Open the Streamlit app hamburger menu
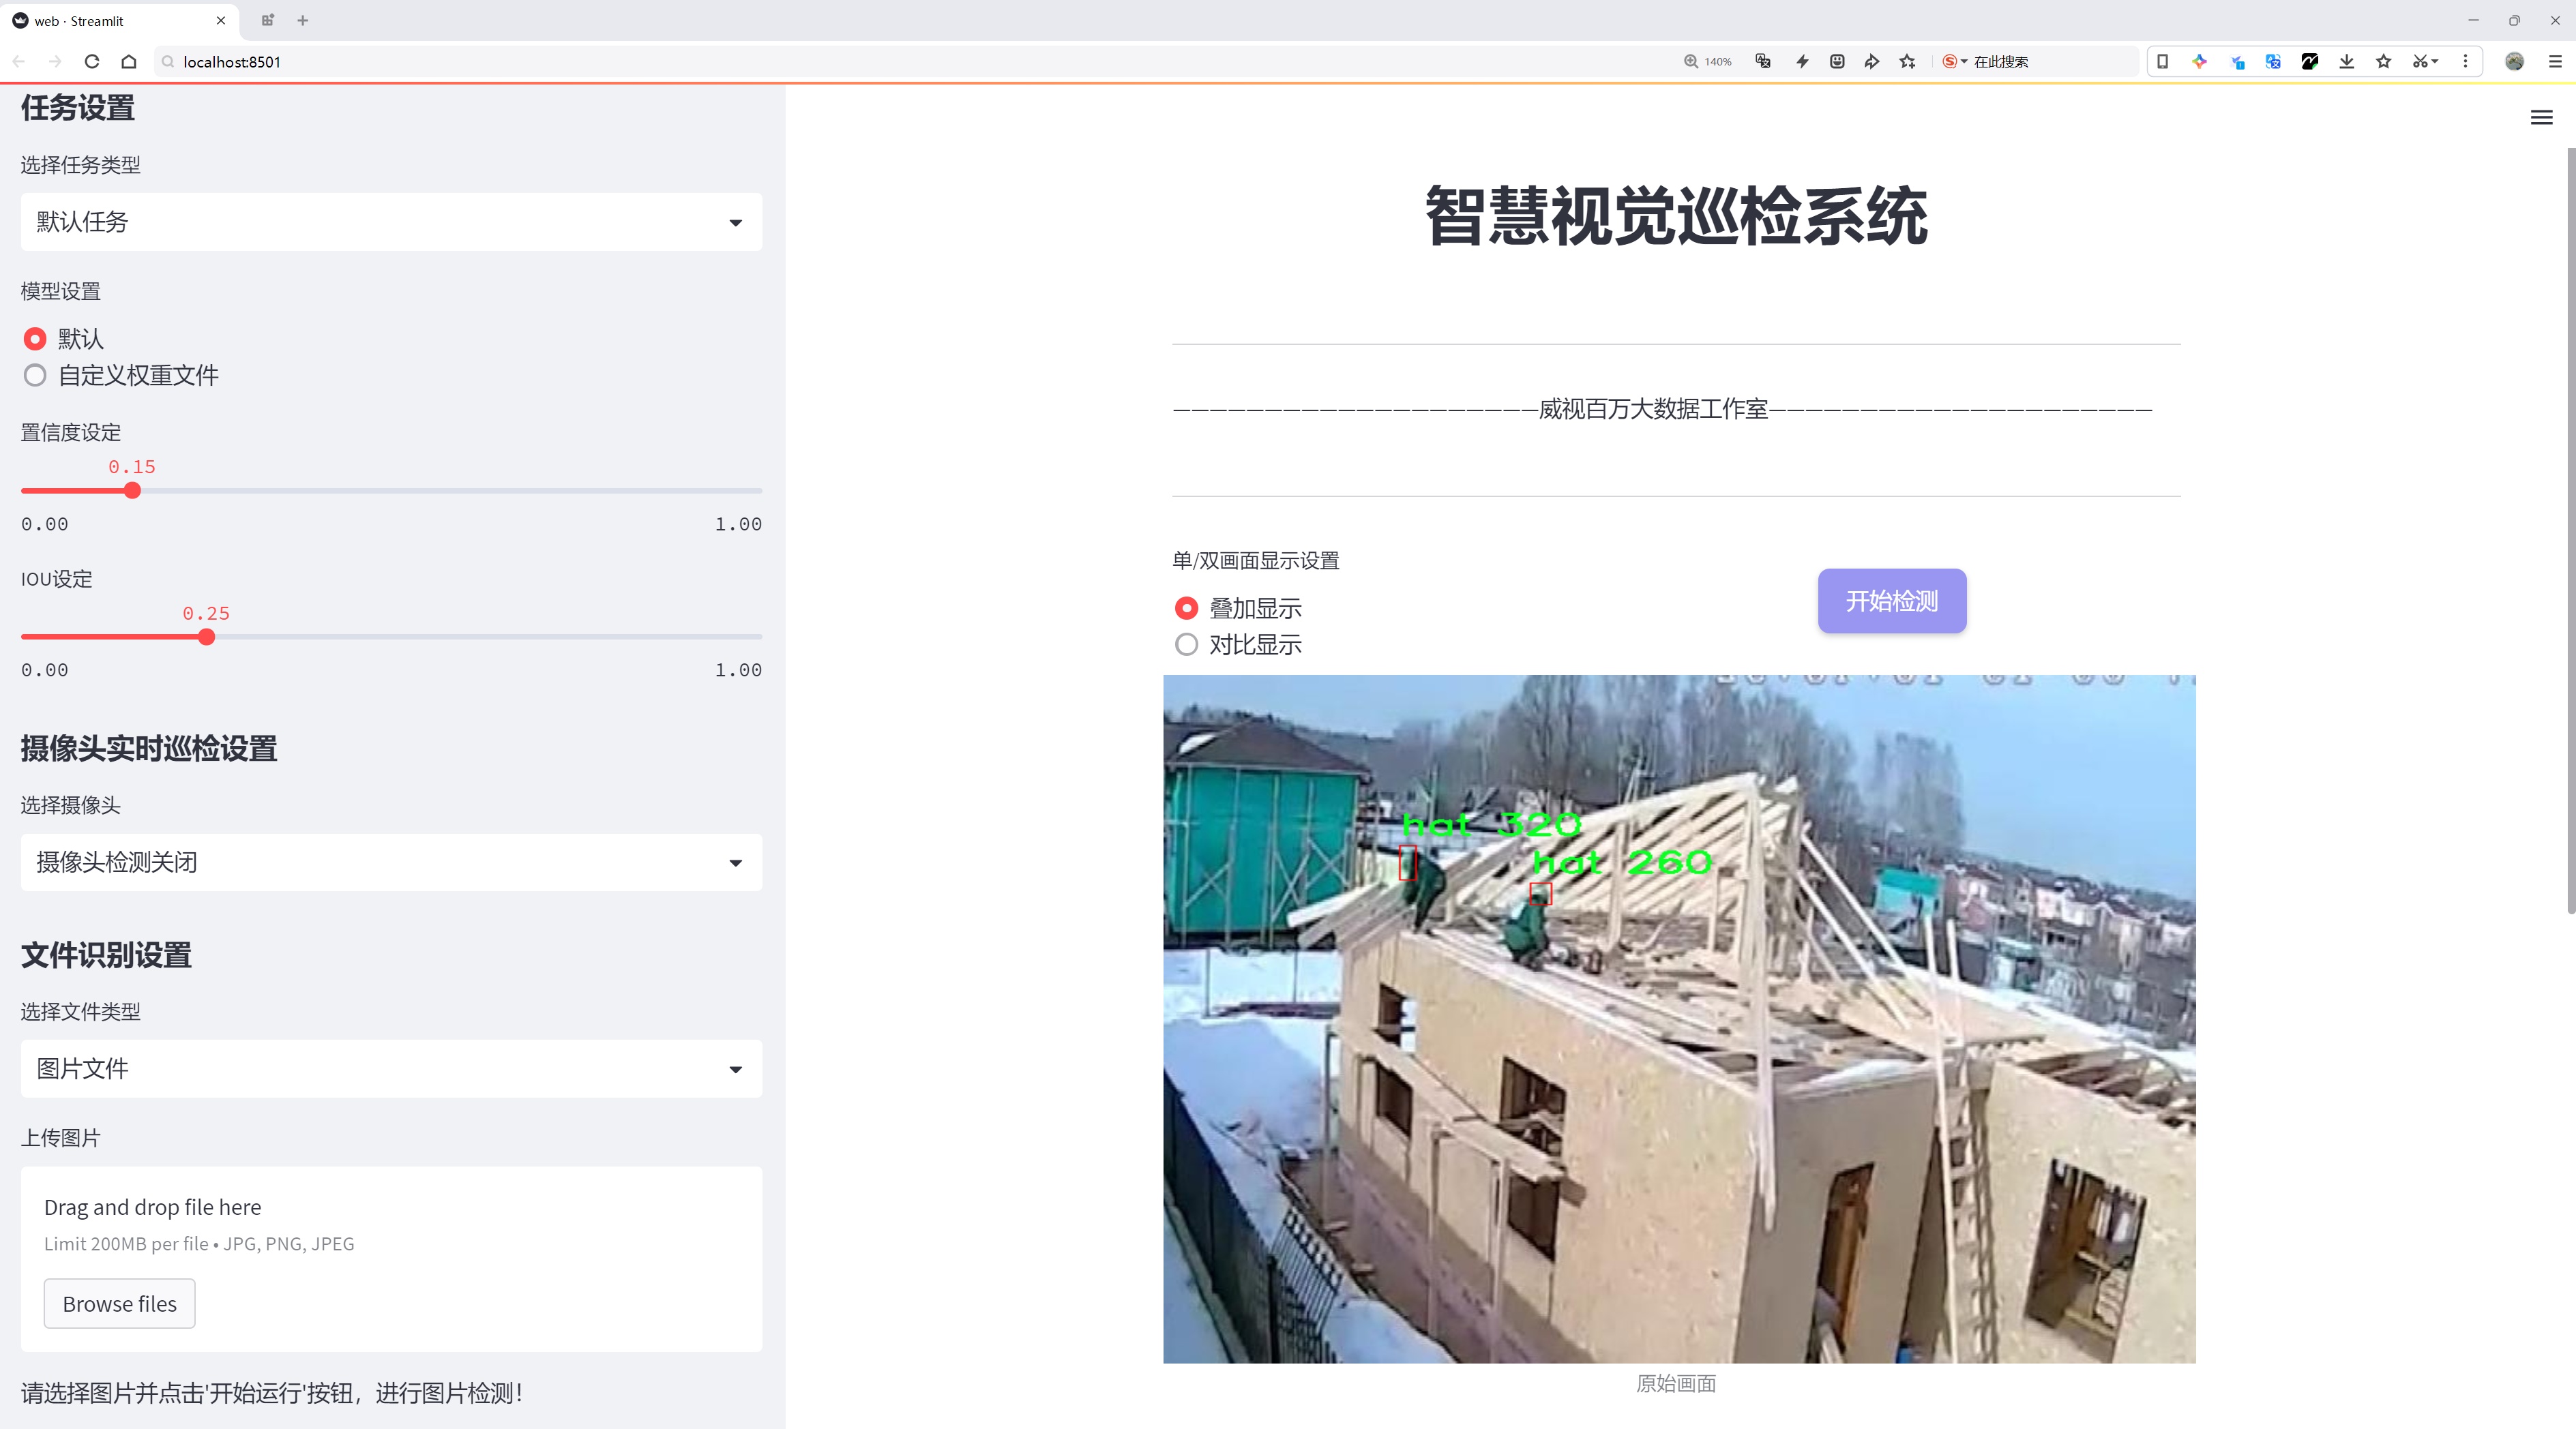The height and width of the screenshot is (1429, 2576). 2541,118
